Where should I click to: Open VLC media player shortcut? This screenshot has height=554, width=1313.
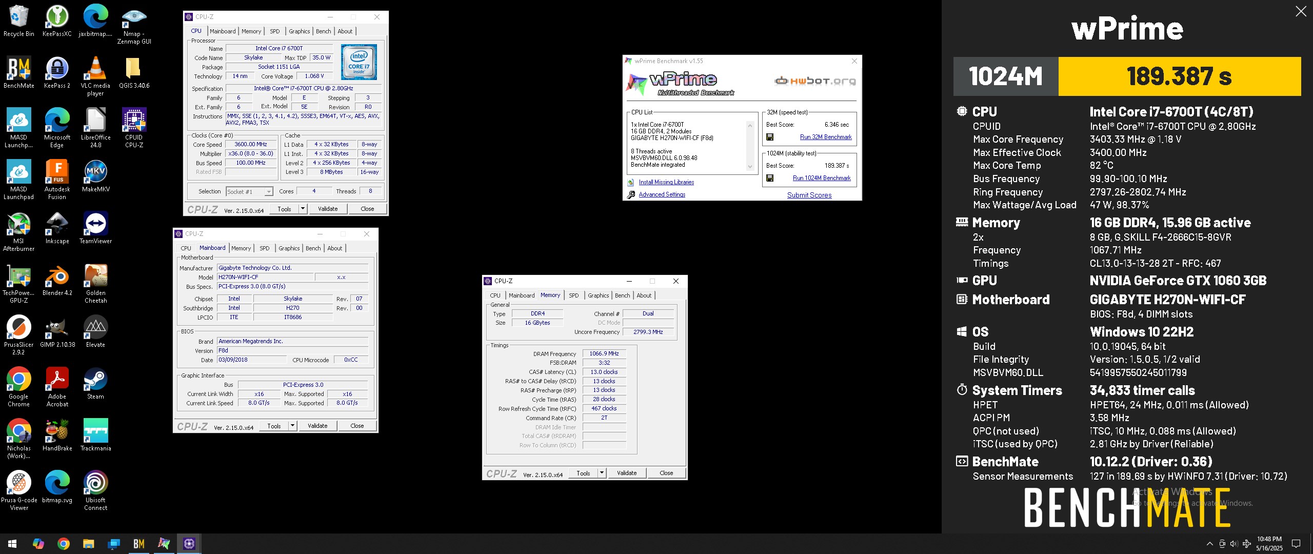[95, 76]
